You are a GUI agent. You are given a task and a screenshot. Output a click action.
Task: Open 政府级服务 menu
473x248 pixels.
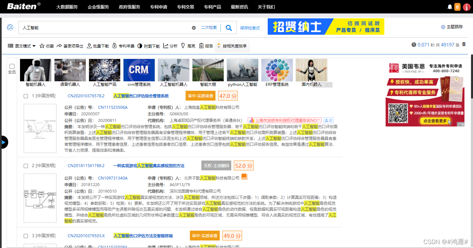click(129, 7)
